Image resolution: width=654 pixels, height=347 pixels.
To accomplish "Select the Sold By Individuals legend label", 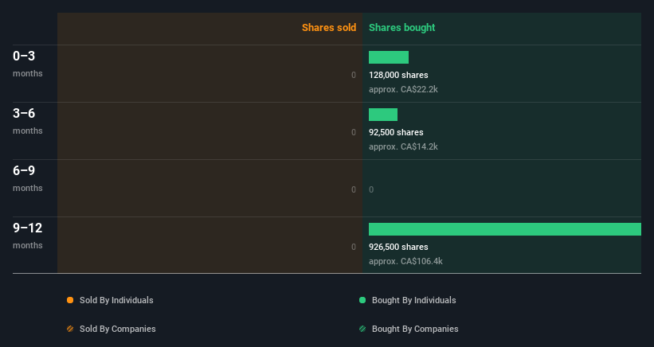I will [x=116, y=300].
